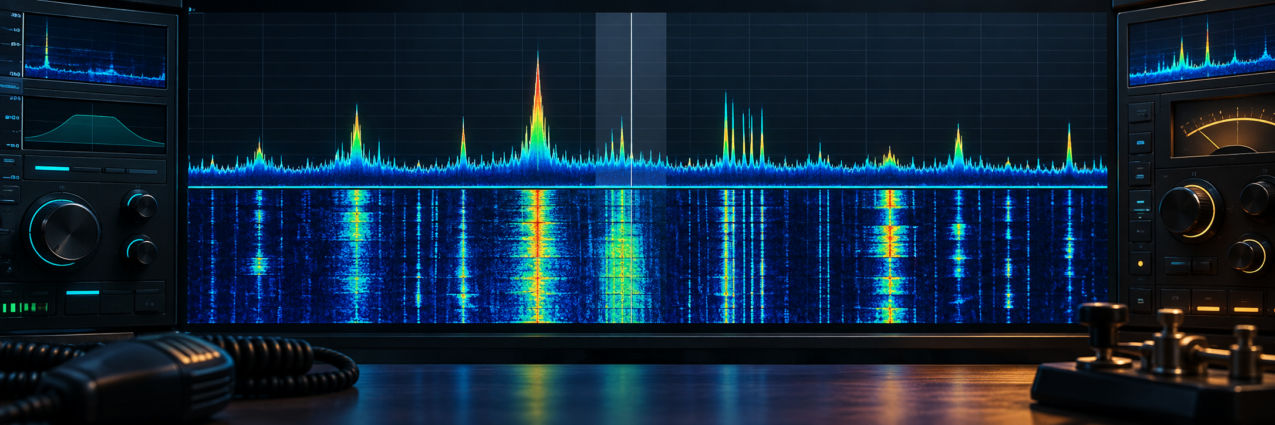Viewport: 1275px width, 425px height.
Task: Click the upper small knob on the left radio
Action: click(142, 205)
